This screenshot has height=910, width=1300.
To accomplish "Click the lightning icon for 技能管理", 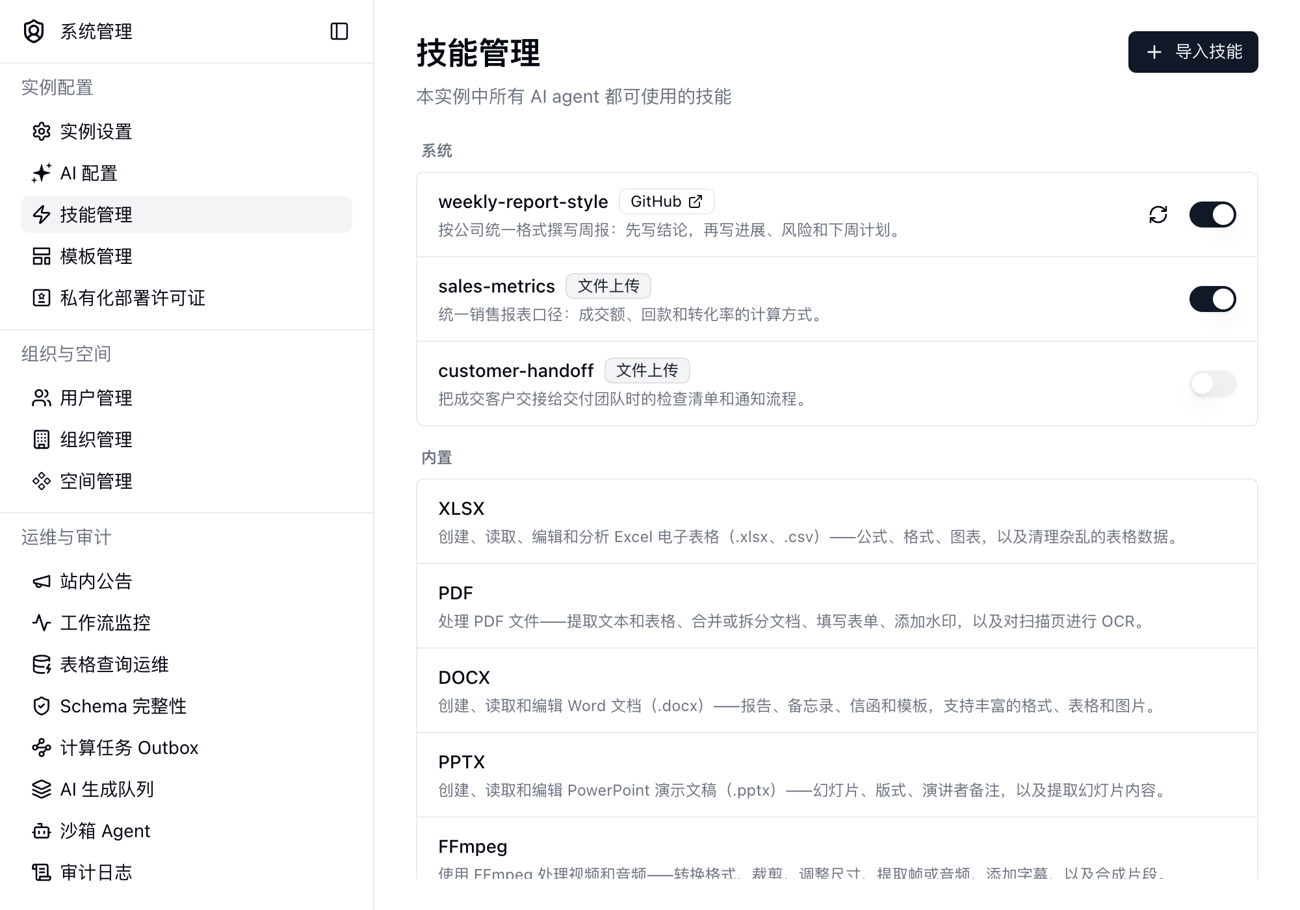I will [x=42, y=214].
